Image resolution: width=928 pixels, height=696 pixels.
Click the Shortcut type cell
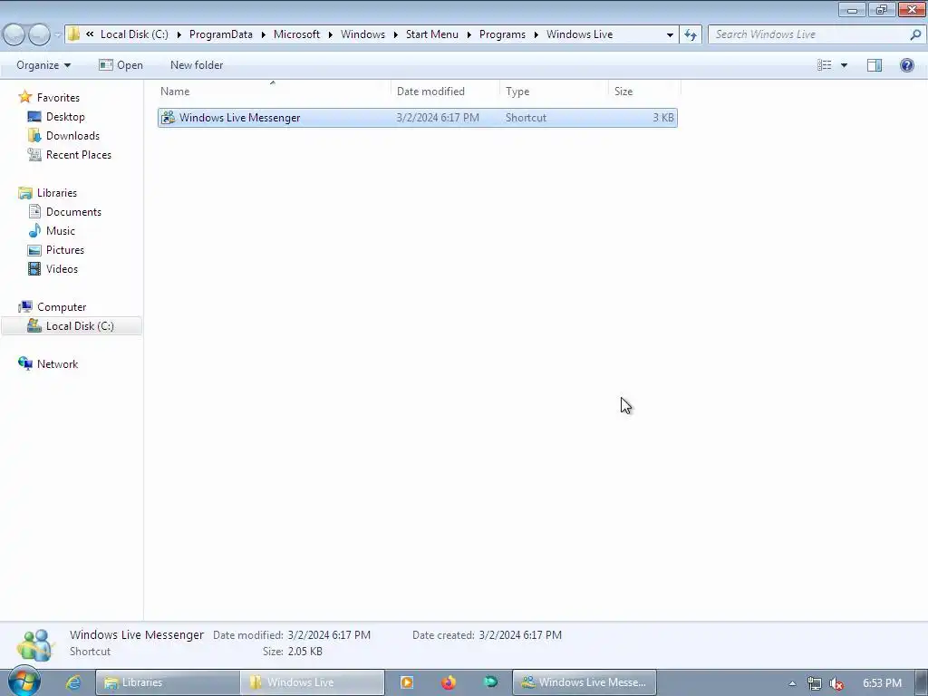[x=526, y=118]
